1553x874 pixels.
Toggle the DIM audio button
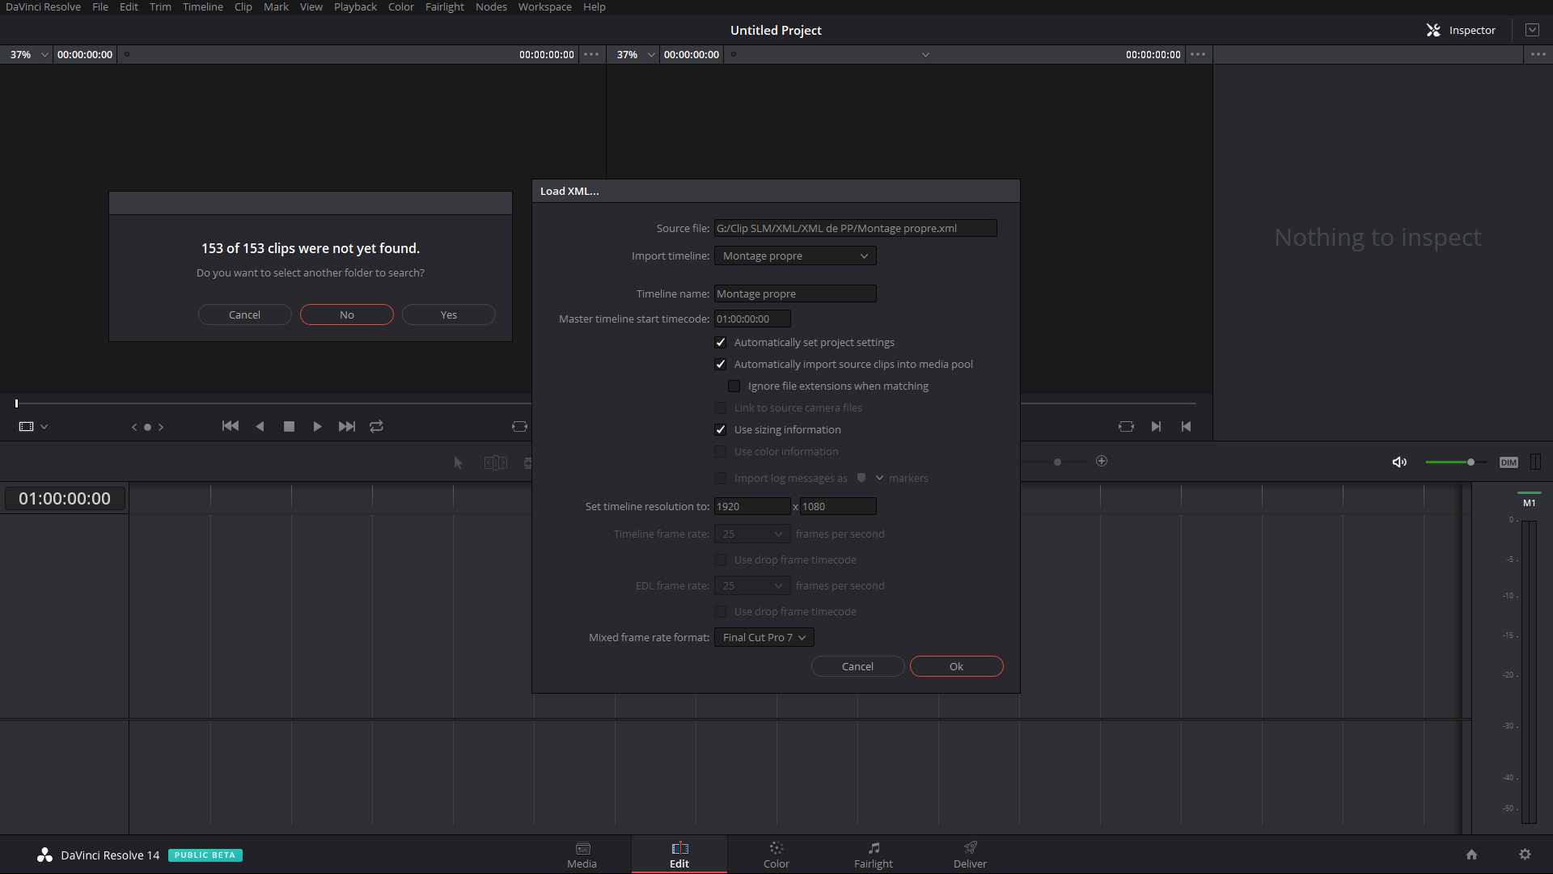tap(1509, 462)
